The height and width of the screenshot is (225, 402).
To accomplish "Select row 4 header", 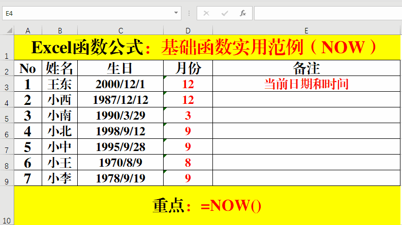I will [x=7, y=99].
